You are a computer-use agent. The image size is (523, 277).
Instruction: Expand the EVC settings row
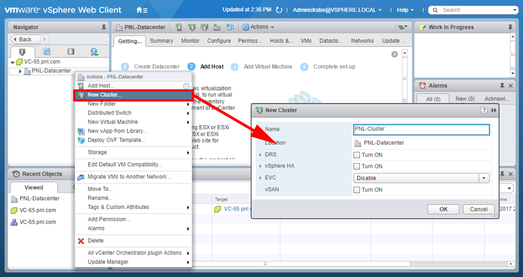pos(260,178)
